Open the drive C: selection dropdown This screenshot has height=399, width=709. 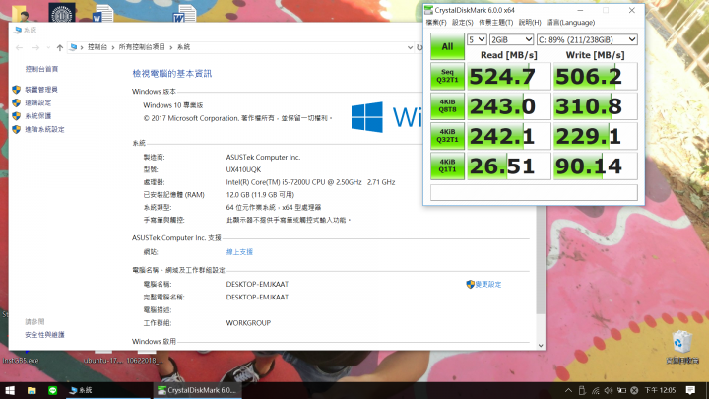click(587, 39)
